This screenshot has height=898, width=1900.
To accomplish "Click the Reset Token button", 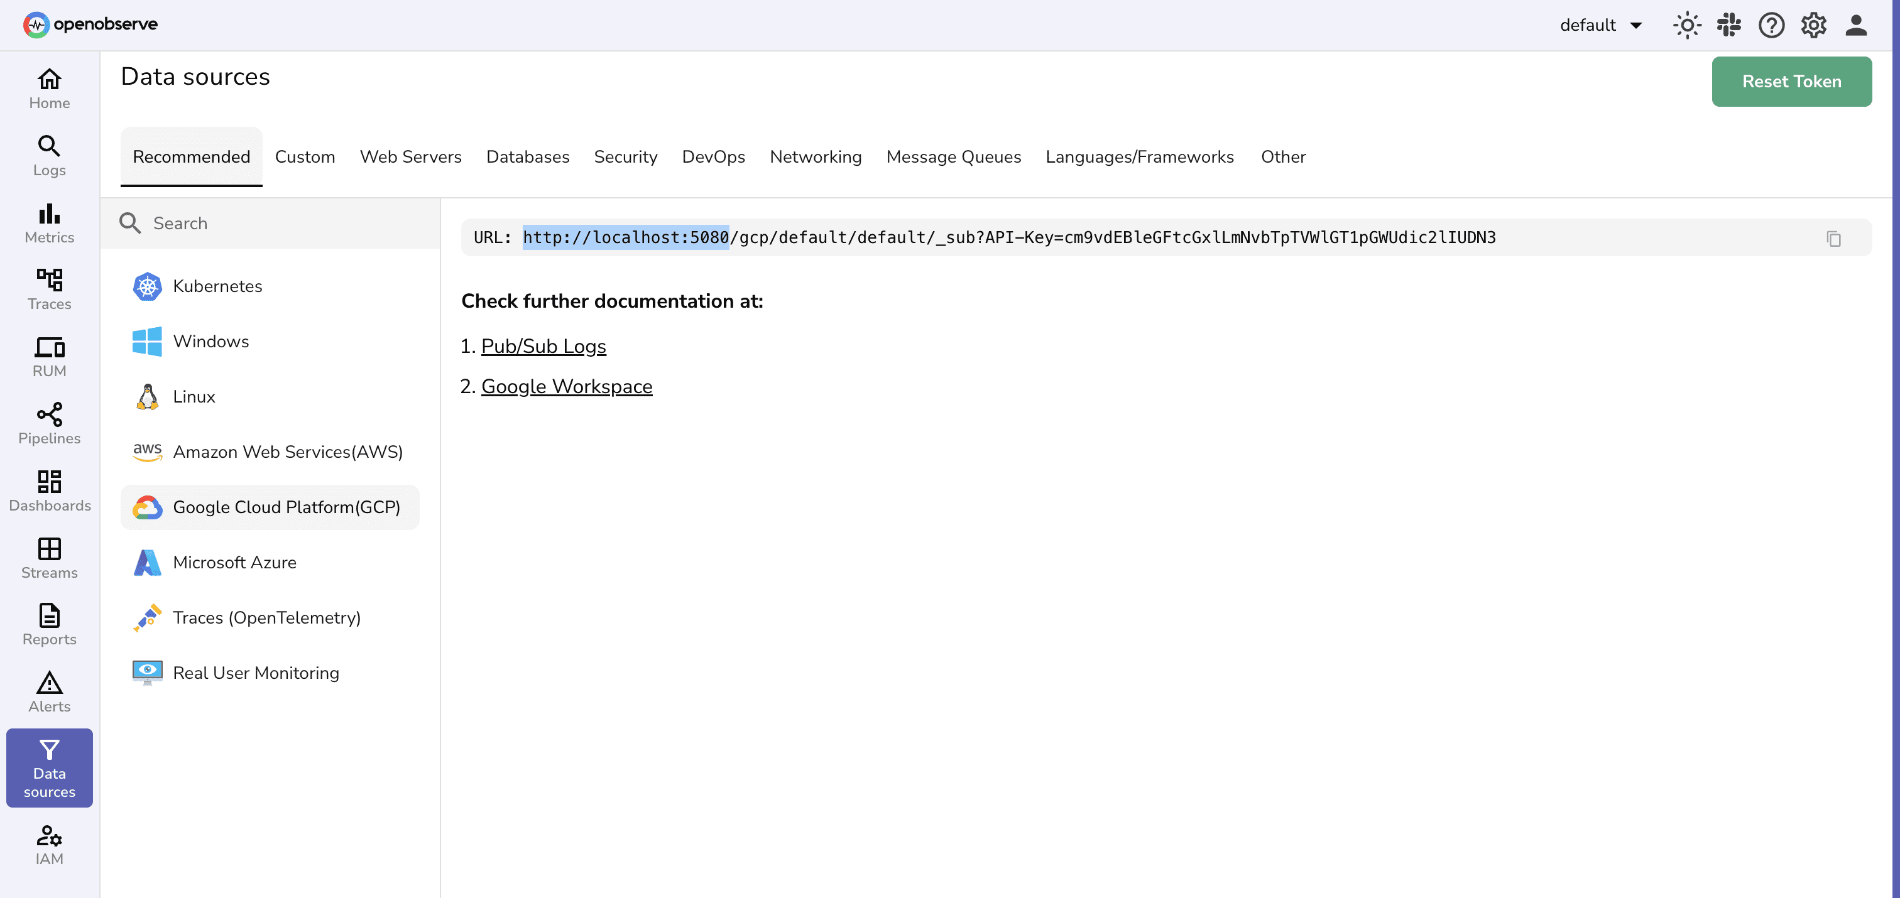I will point(1791,81).
